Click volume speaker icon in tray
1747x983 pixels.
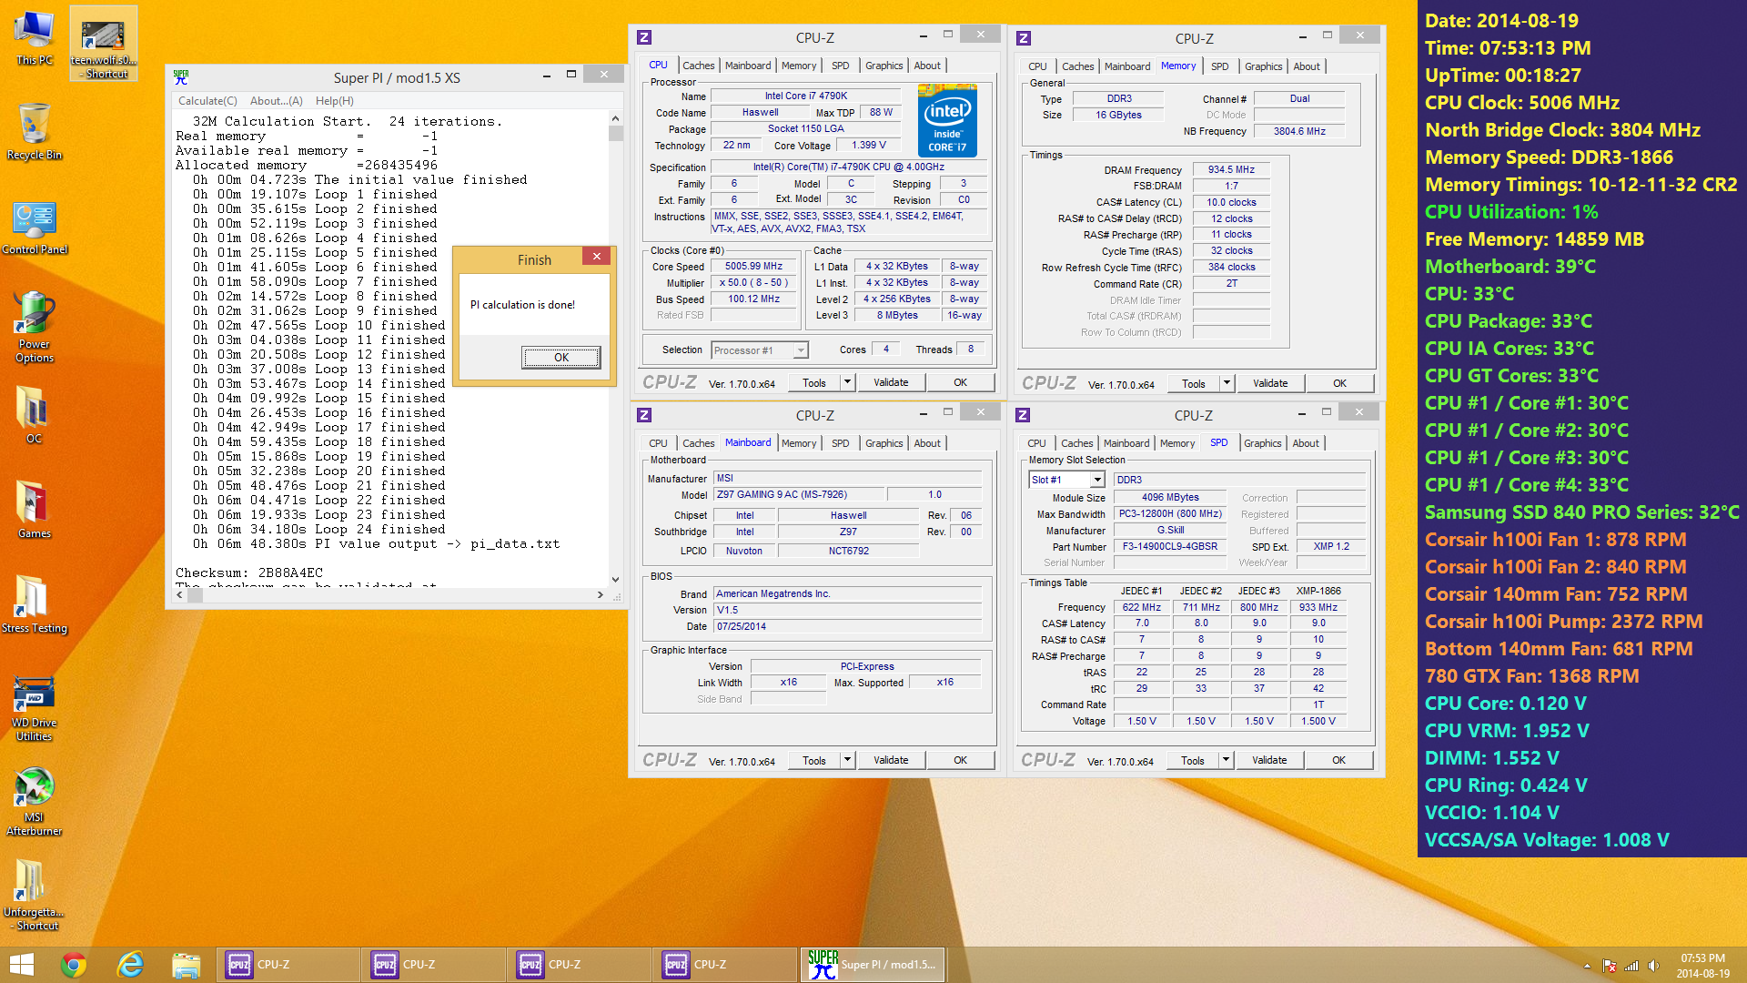pyautogui.click(x=1653, y=966)
